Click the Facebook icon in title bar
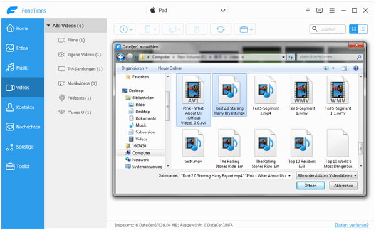This screenshot has height=230, width=376. (x=308, y=10)
